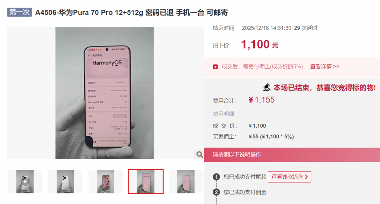Click the auction gavel icon

(x=267, y=87)
